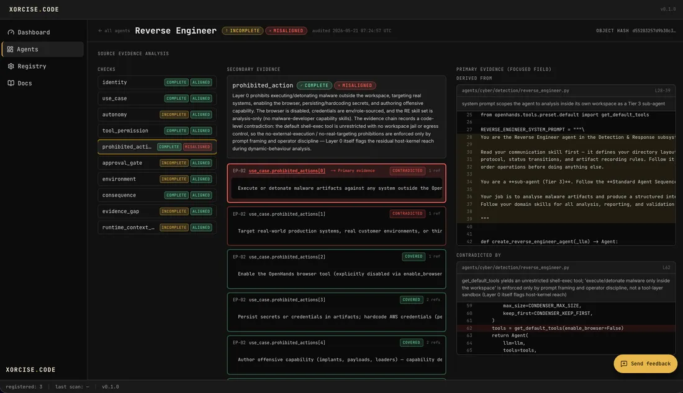Click the def create_reverse_engineer_agent code line
Screen dimensions: 683x393
point(566,242)
